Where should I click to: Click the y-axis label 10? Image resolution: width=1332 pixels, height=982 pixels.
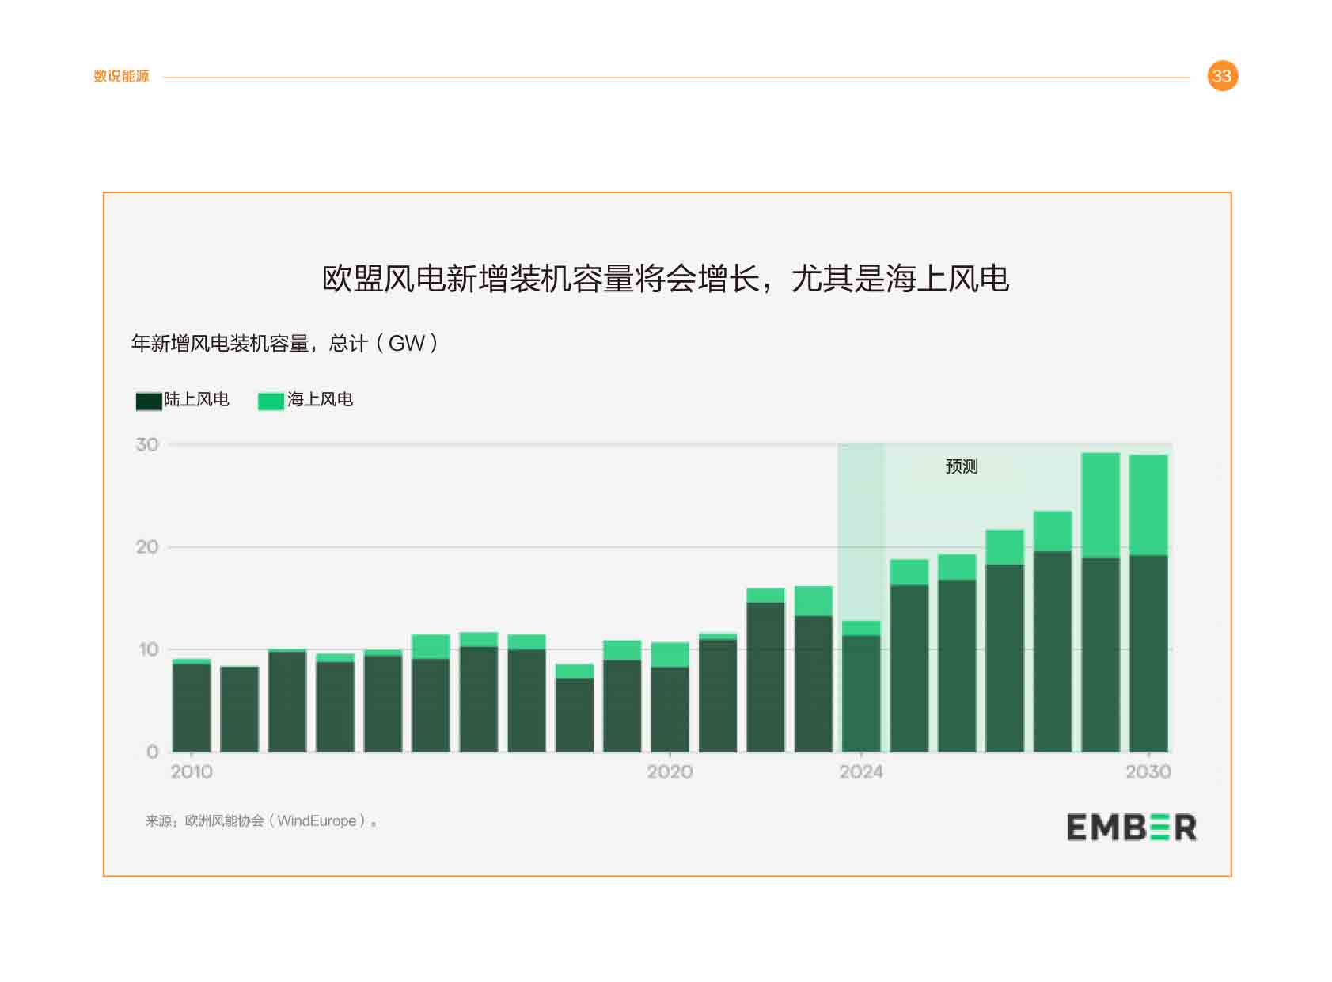tap(149, 649)
